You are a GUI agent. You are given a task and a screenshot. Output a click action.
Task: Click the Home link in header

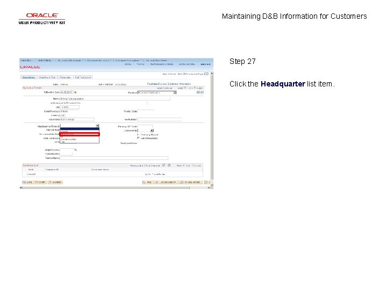[x=127, y=64]
